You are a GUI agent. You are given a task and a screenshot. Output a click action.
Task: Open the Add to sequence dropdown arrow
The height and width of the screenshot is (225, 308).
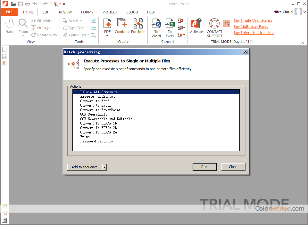[x=104, y=167]
